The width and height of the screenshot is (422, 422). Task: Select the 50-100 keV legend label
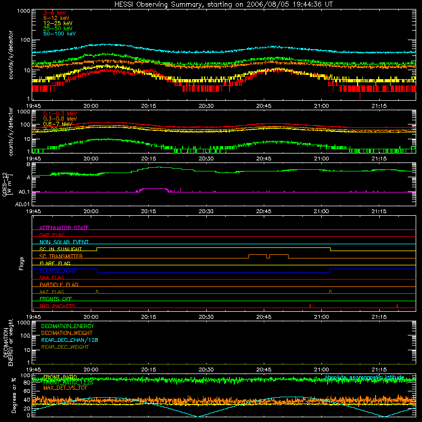tap(60, 34)
